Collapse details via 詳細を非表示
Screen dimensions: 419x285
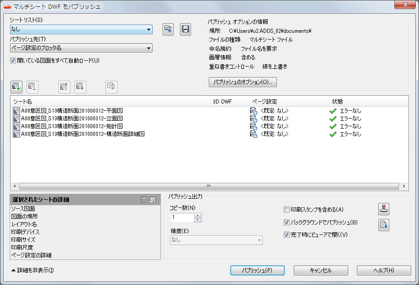point(32,270)
